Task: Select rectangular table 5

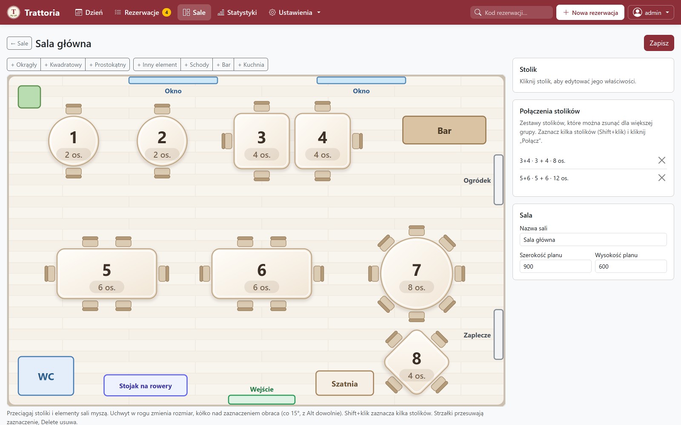Action: click(107, 273)
